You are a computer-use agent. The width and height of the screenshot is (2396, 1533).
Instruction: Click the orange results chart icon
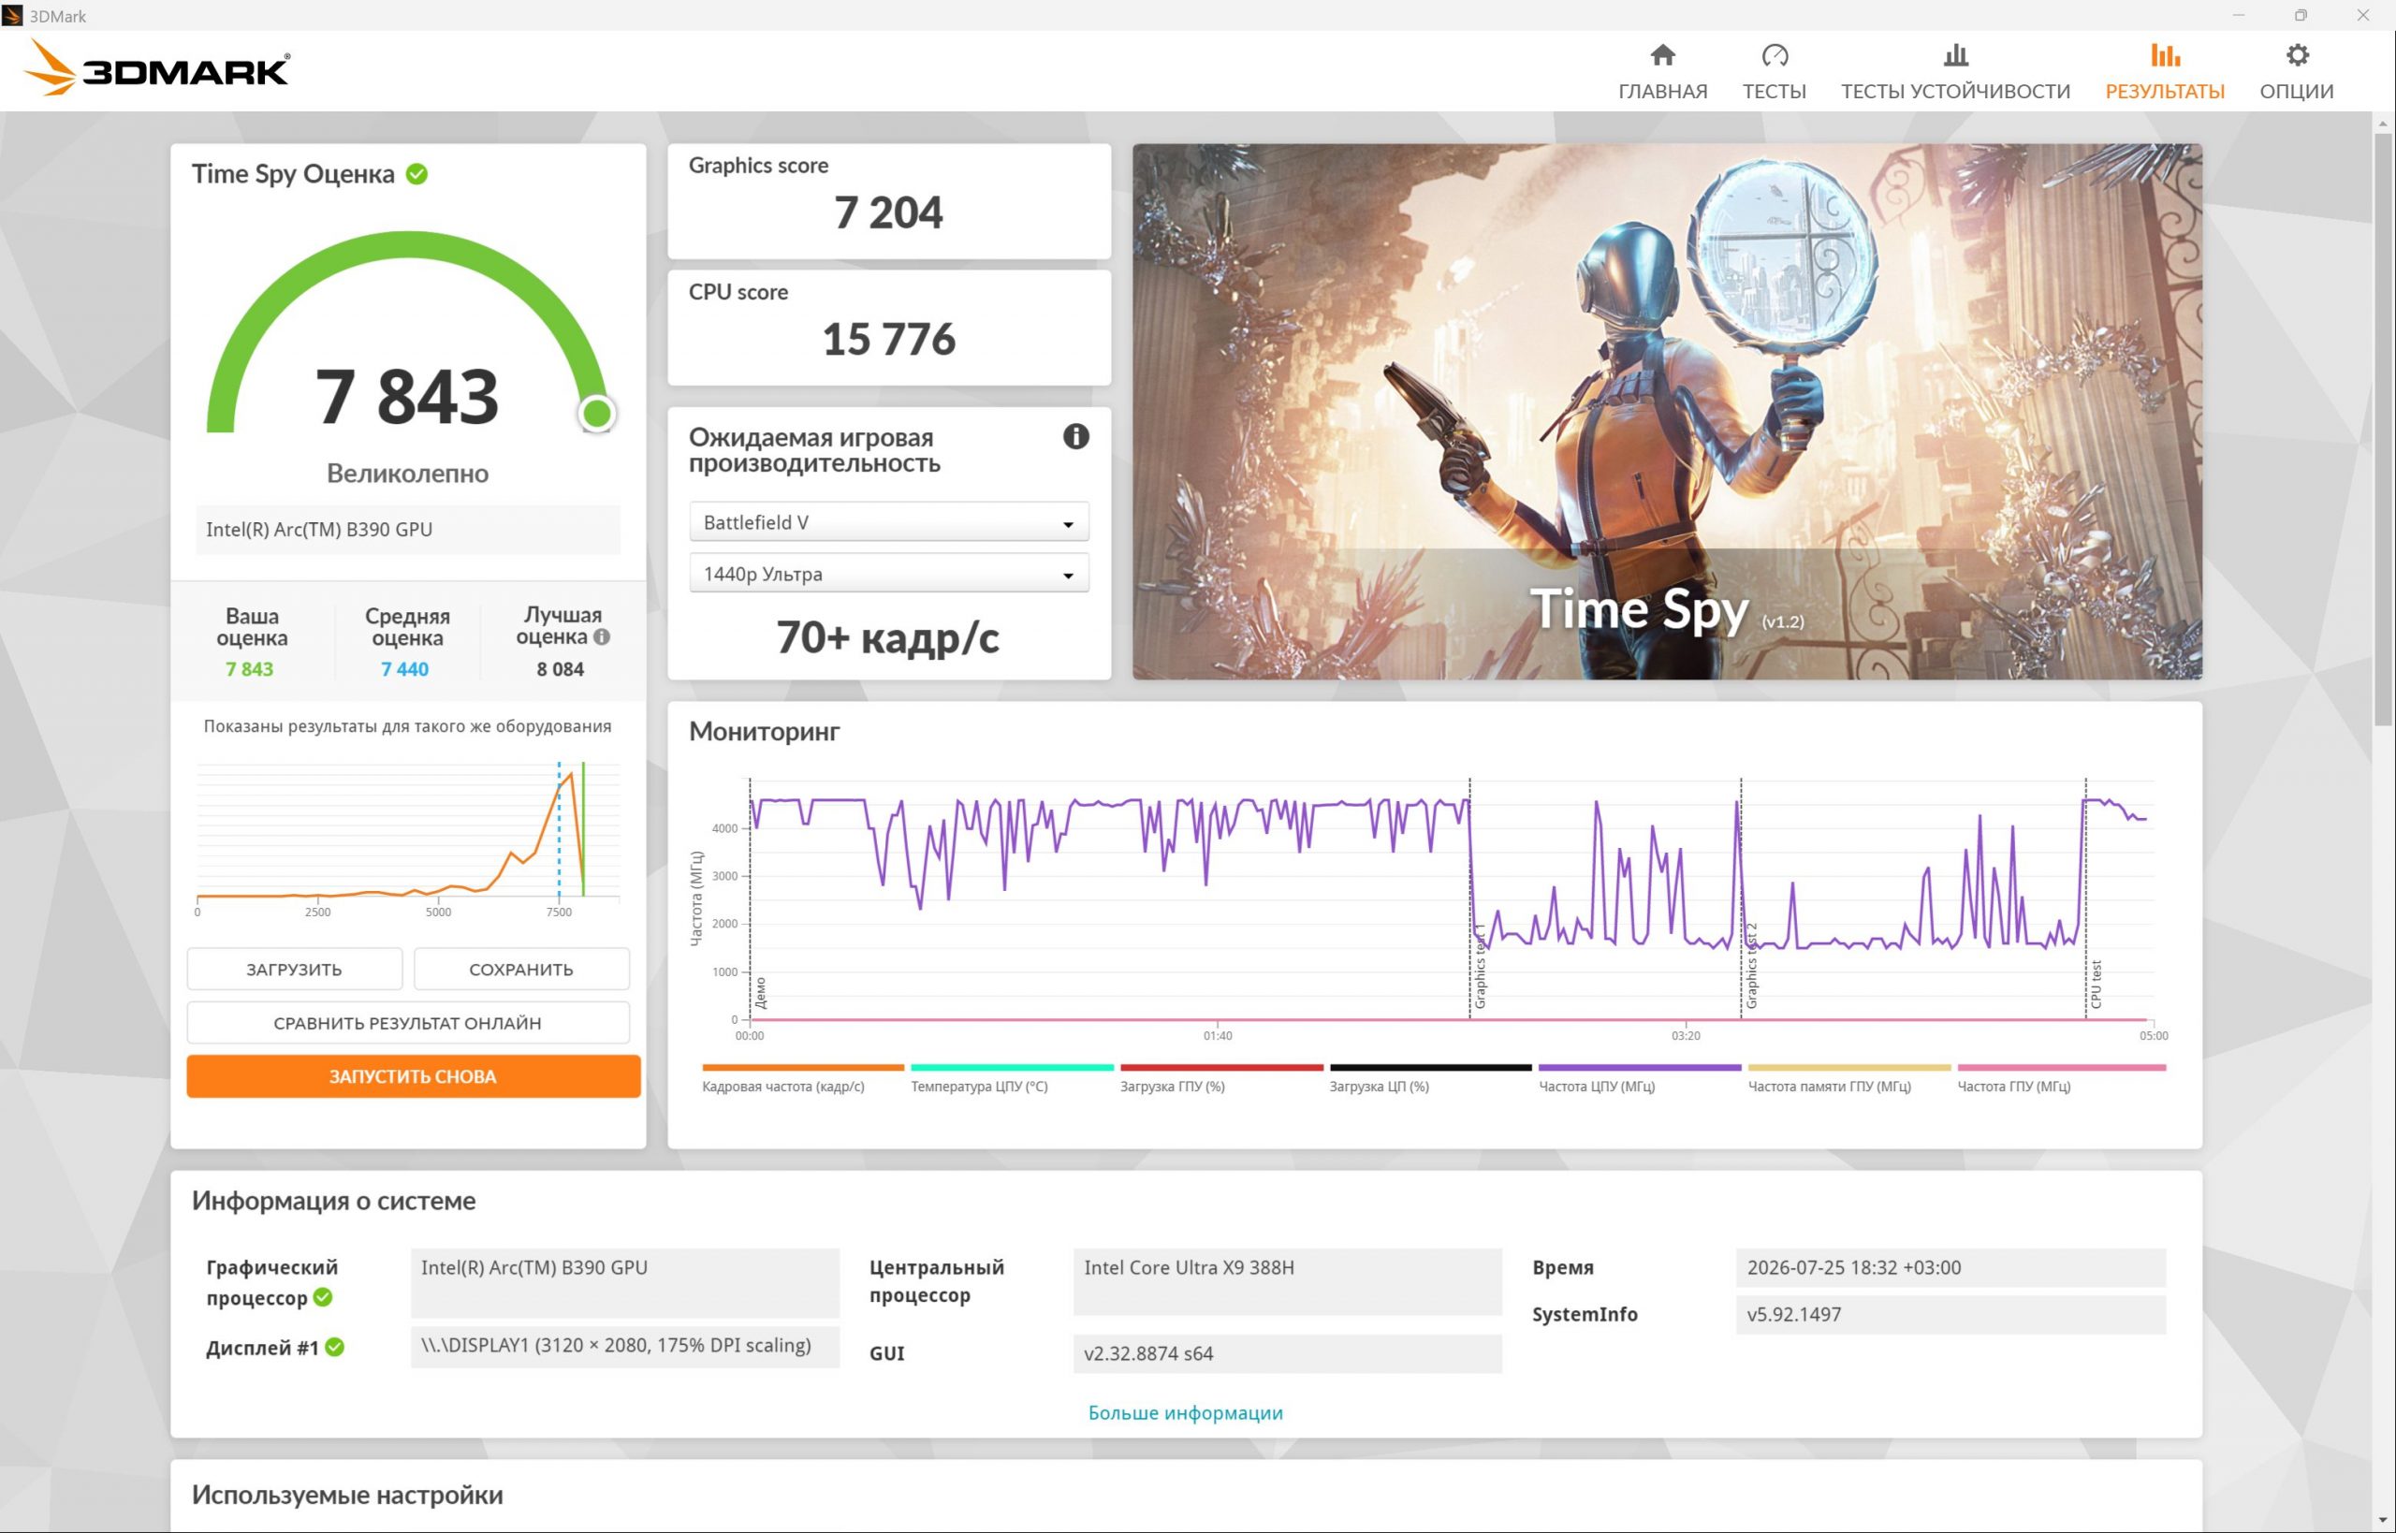(x=2165, y=54)
